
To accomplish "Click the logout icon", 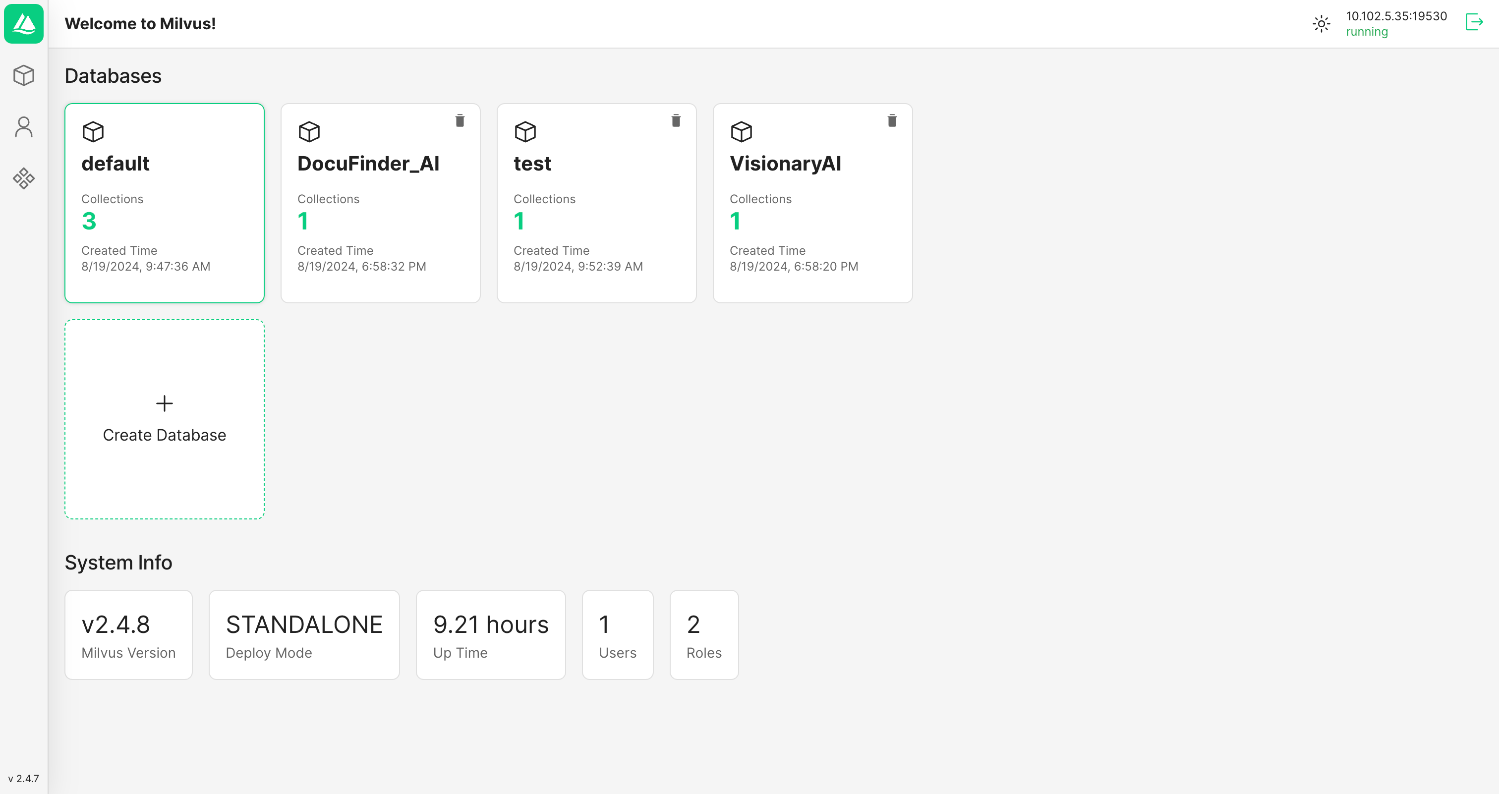I will pos(1473,23).
